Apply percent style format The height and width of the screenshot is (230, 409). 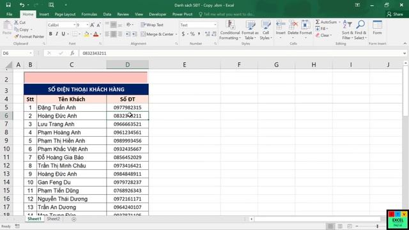192,34
